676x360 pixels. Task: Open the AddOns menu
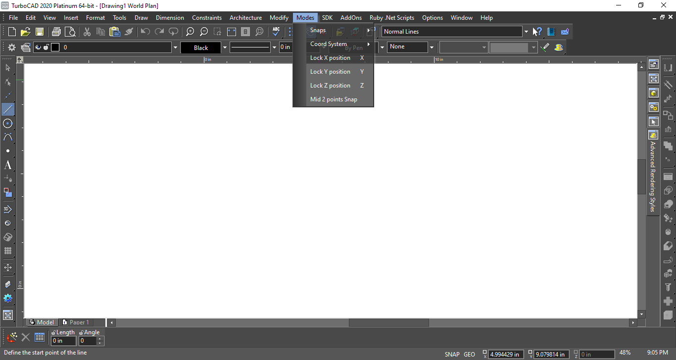point(351,18)
